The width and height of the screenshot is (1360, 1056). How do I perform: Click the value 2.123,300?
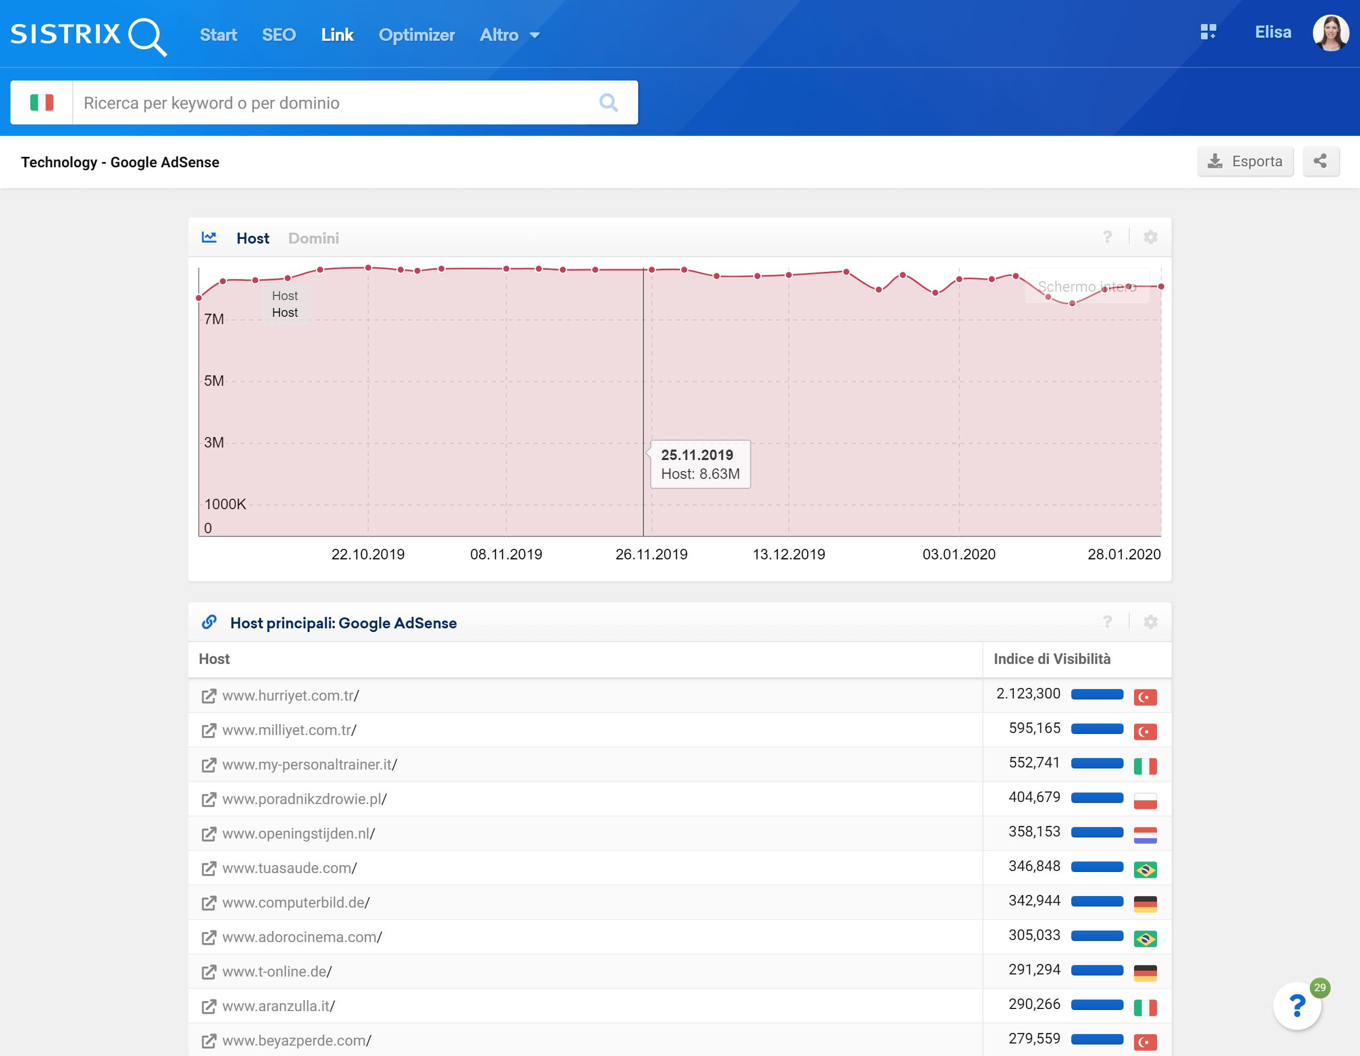1028,694
